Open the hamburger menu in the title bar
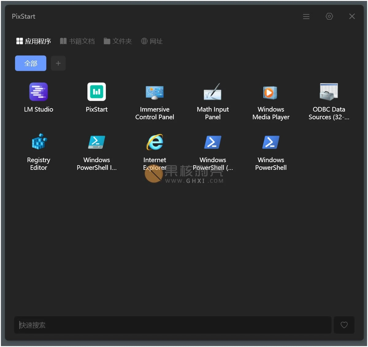Image resolution: width=368 pixels, height=347 pixels. pyautogui.click(x=306, y=17)
